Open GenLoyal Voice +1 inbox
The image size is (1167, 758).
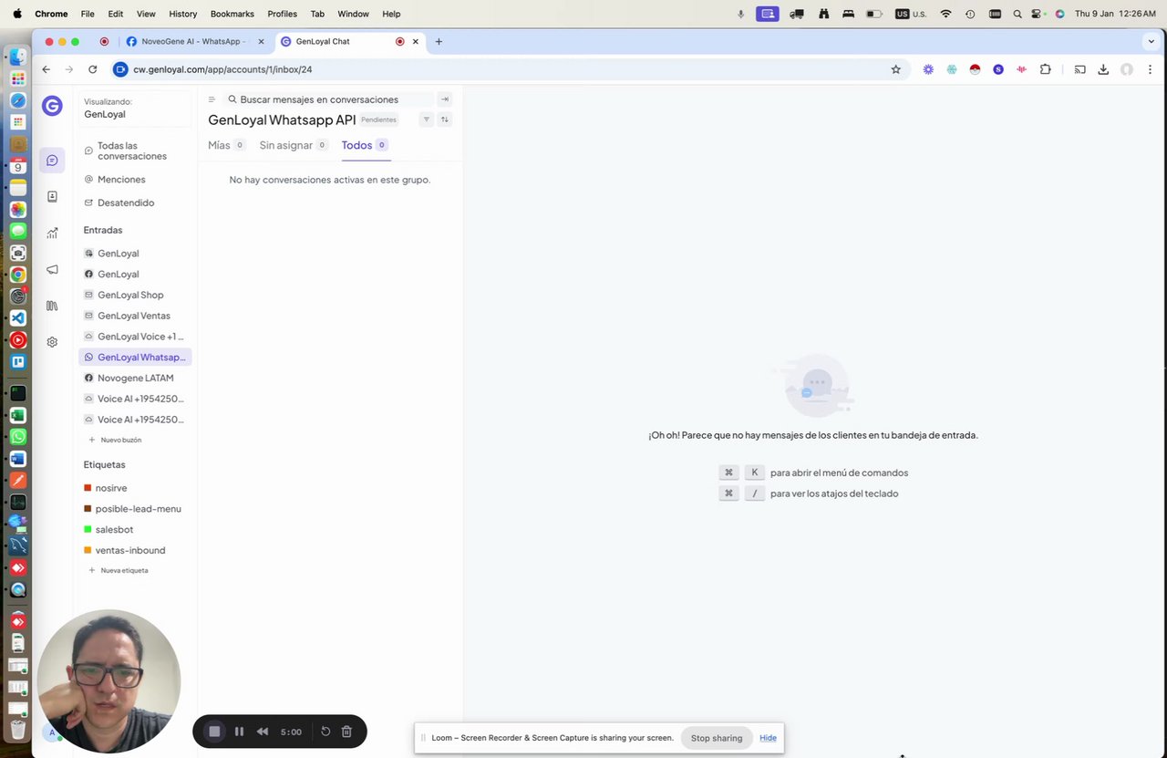135,337
